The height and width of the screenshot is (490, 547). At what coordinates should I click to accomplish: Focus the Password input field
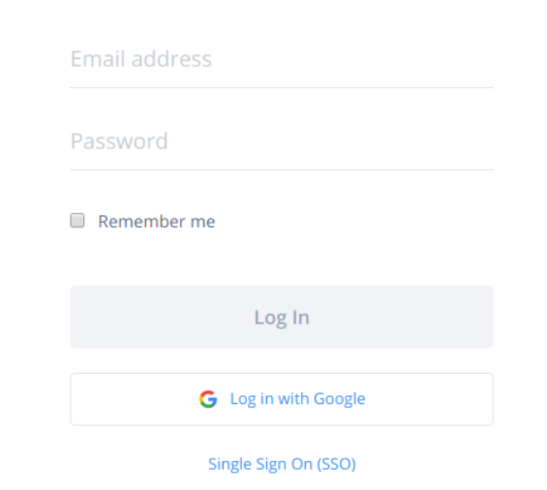point(282,141)
